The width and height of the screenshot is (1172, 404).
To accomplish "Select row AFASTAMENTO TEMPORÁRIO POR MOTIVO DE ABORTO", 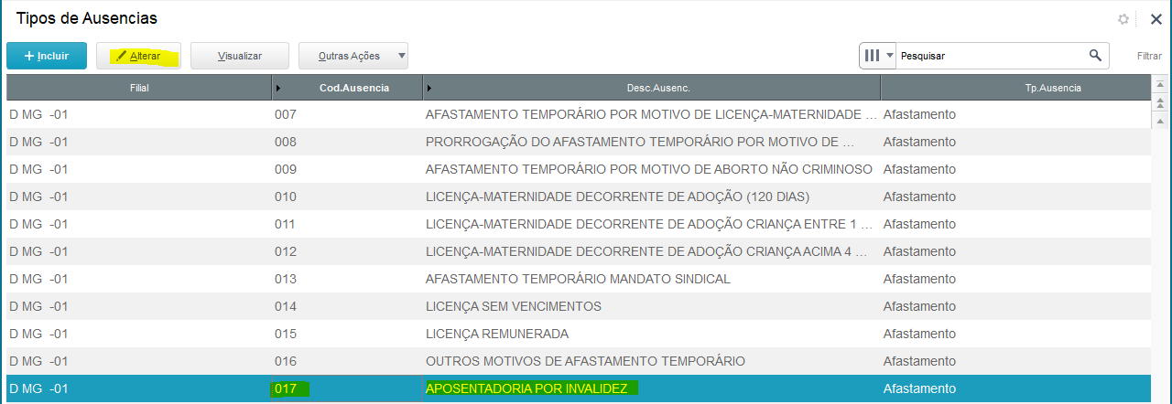I will coord(579,169).
